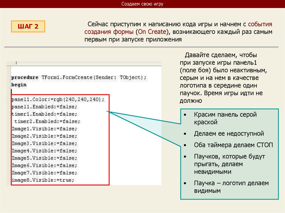This screenshot has height=213, width=285.
Task: Click the slide title Создаем свою игру
Action: click(142, 4)
